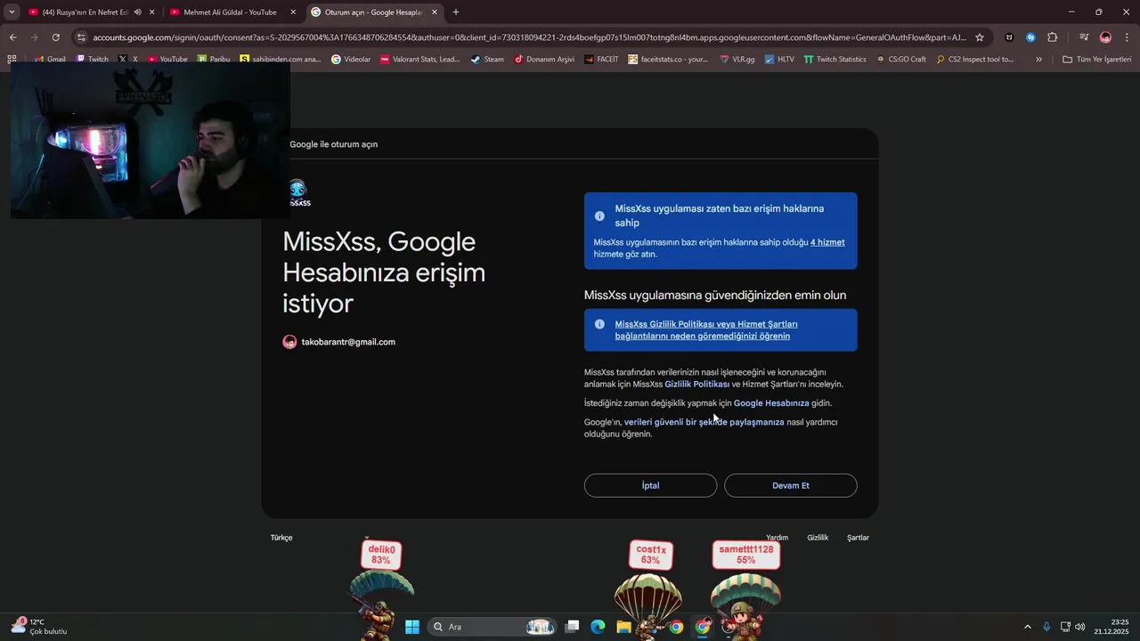Go back with the browser back arrow
This screenshot has height=641, width=1140.
pos(12,37)
